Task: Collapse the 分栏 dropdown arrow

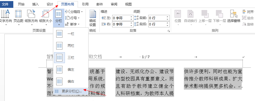Action: (x=59, y=25)
